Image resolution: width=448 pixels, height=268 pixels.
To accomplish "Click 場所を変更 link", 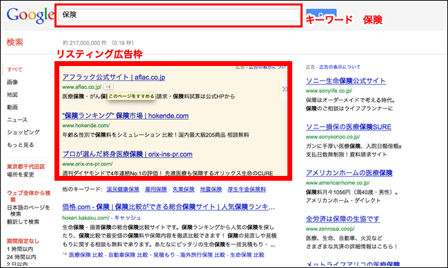I will [20, 175].
